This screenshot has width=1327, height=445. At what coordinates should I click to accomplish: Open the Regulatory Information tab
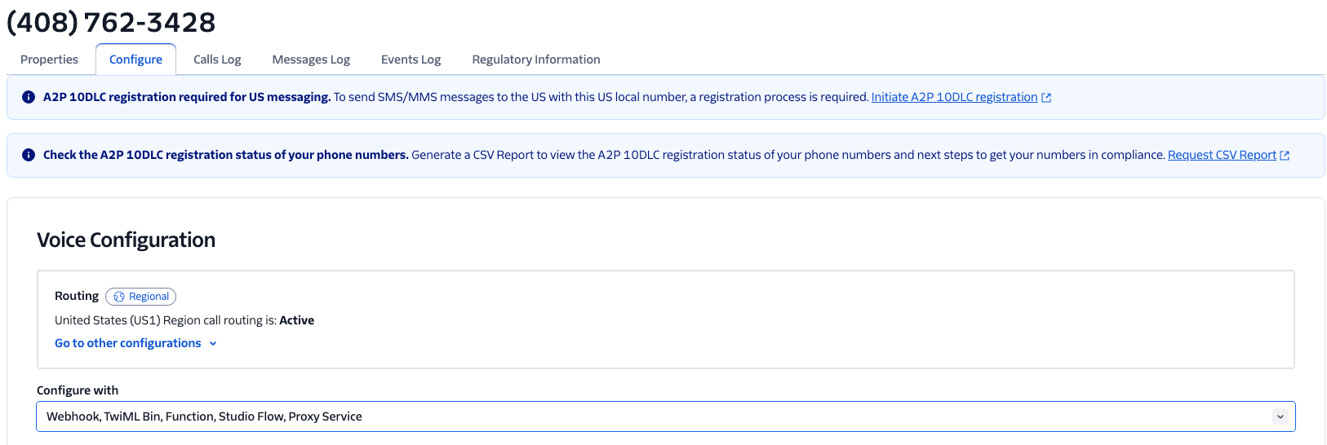click(x=535, y=59)
